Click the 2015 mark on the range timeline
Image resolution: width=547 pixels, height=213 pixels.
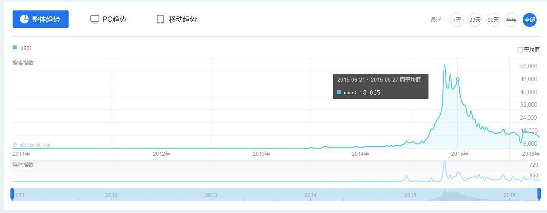(410, 195)
